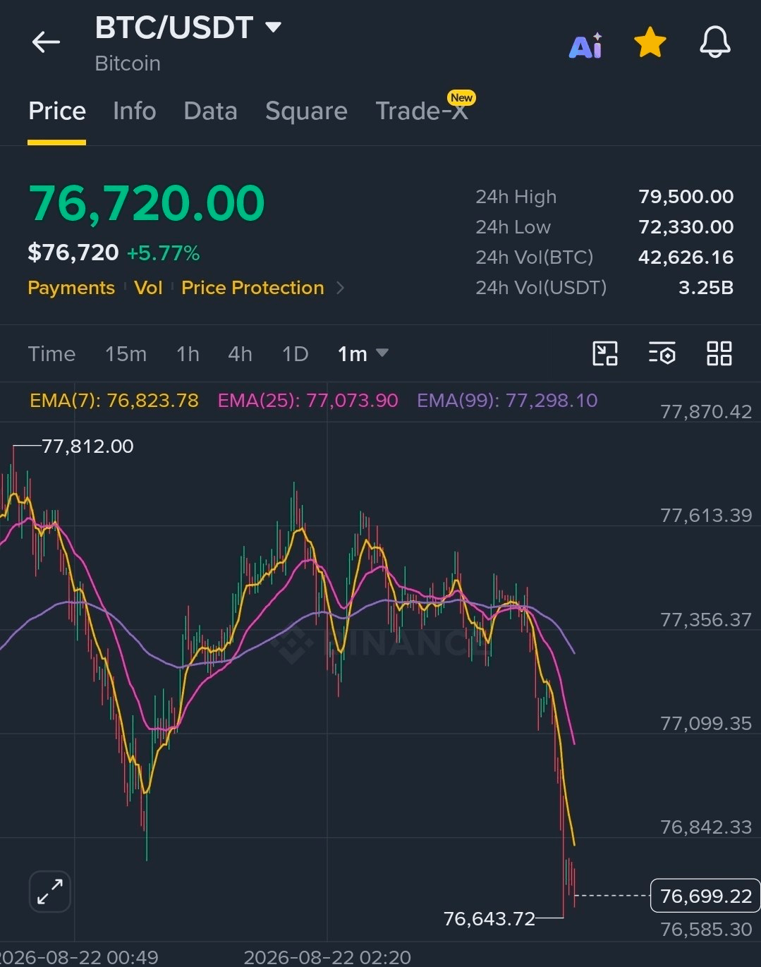Expand chart to fullscreen

(x=50, y=892)
